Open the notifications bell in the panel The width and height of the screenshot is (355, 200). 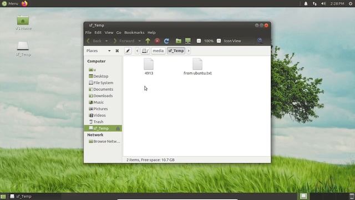pos(306,3)
